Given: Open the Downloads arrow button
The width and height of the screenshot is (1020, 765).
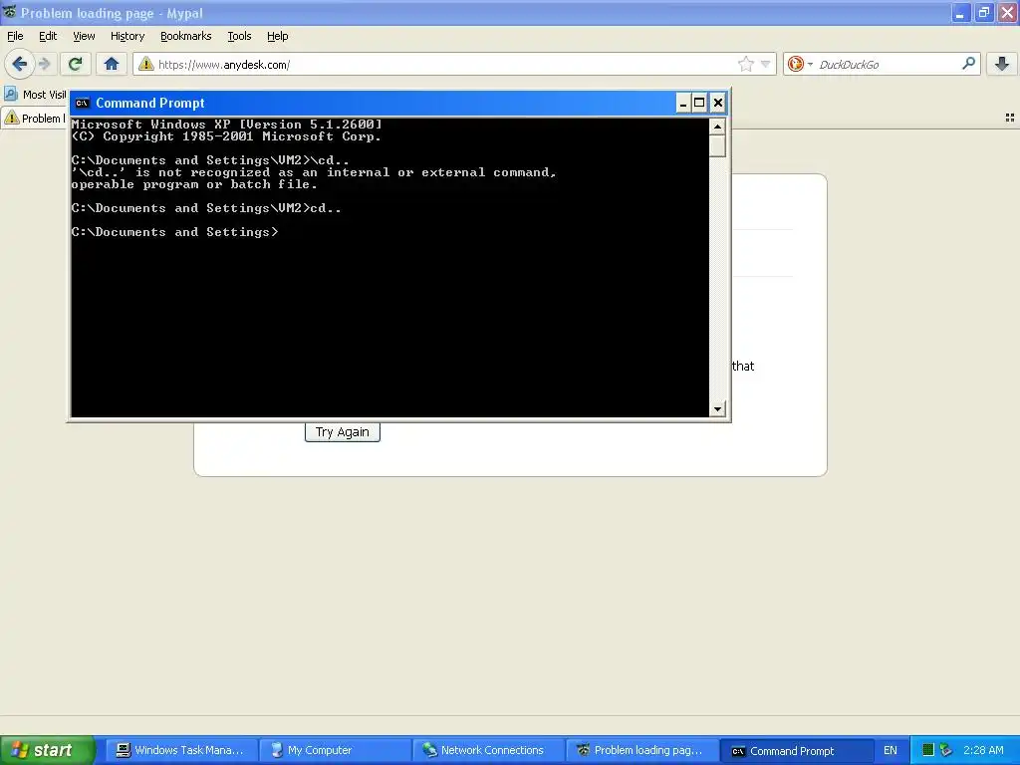Looking at the screenshot, I should pos(1002,64).
